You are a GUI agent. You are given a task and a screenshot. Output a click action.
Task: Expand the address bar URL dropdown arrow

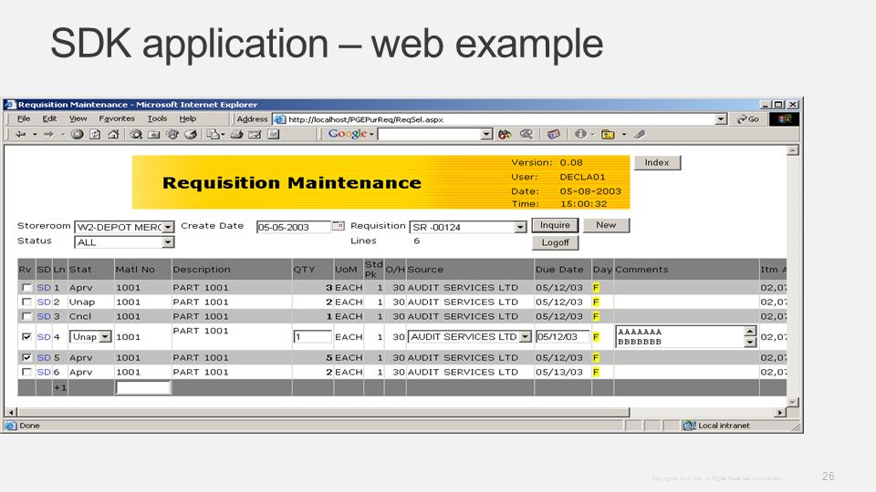pos(721,119)
